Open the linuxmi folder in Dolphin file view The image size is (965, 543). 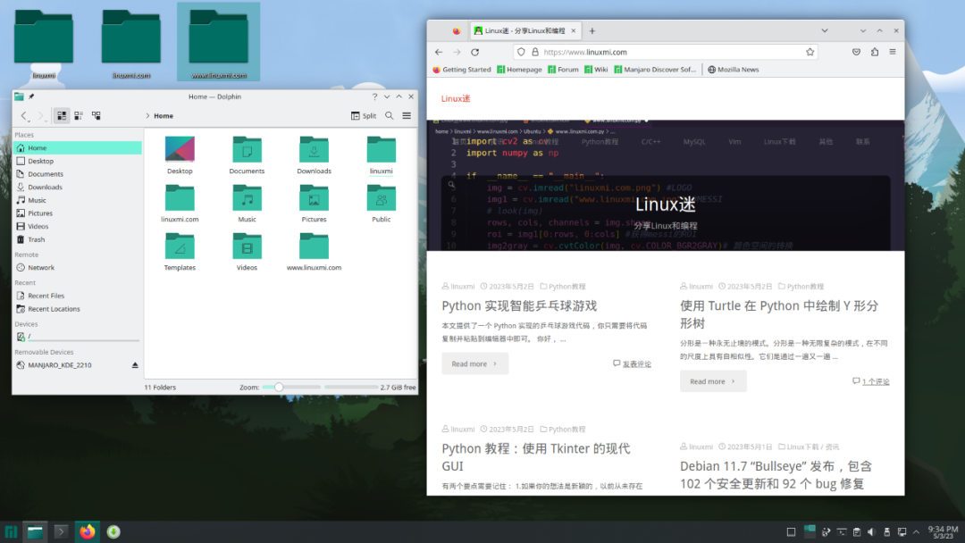pyautogui.click(x=381, y=155)
